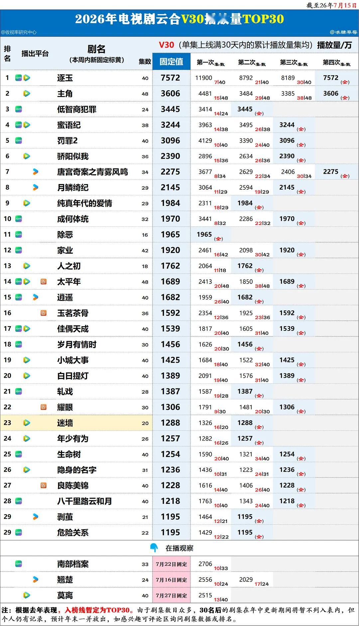Viewport: 359px width, 626px height.
Task: Click the iQIYI icon beside 除恶
Action: (19, 234)
